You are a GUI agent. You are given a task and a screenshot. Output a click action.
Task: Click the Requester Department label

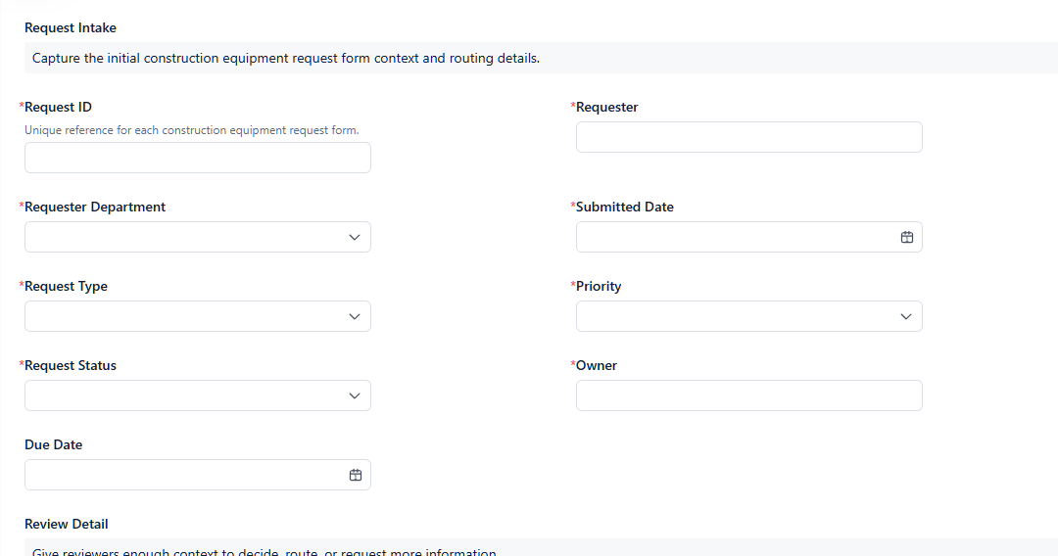click(94, 207)
